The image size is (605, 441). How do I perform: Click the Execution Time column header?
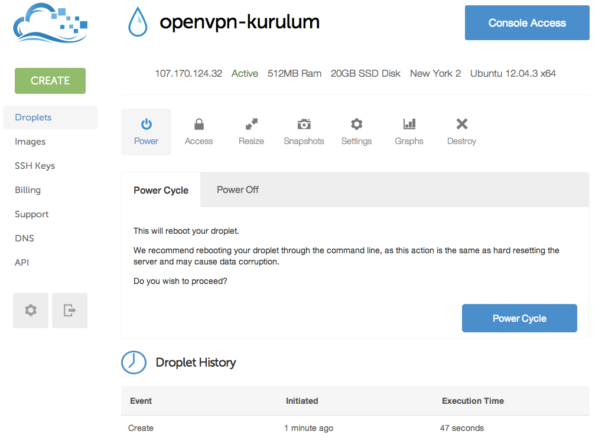[x=473, y=401]
